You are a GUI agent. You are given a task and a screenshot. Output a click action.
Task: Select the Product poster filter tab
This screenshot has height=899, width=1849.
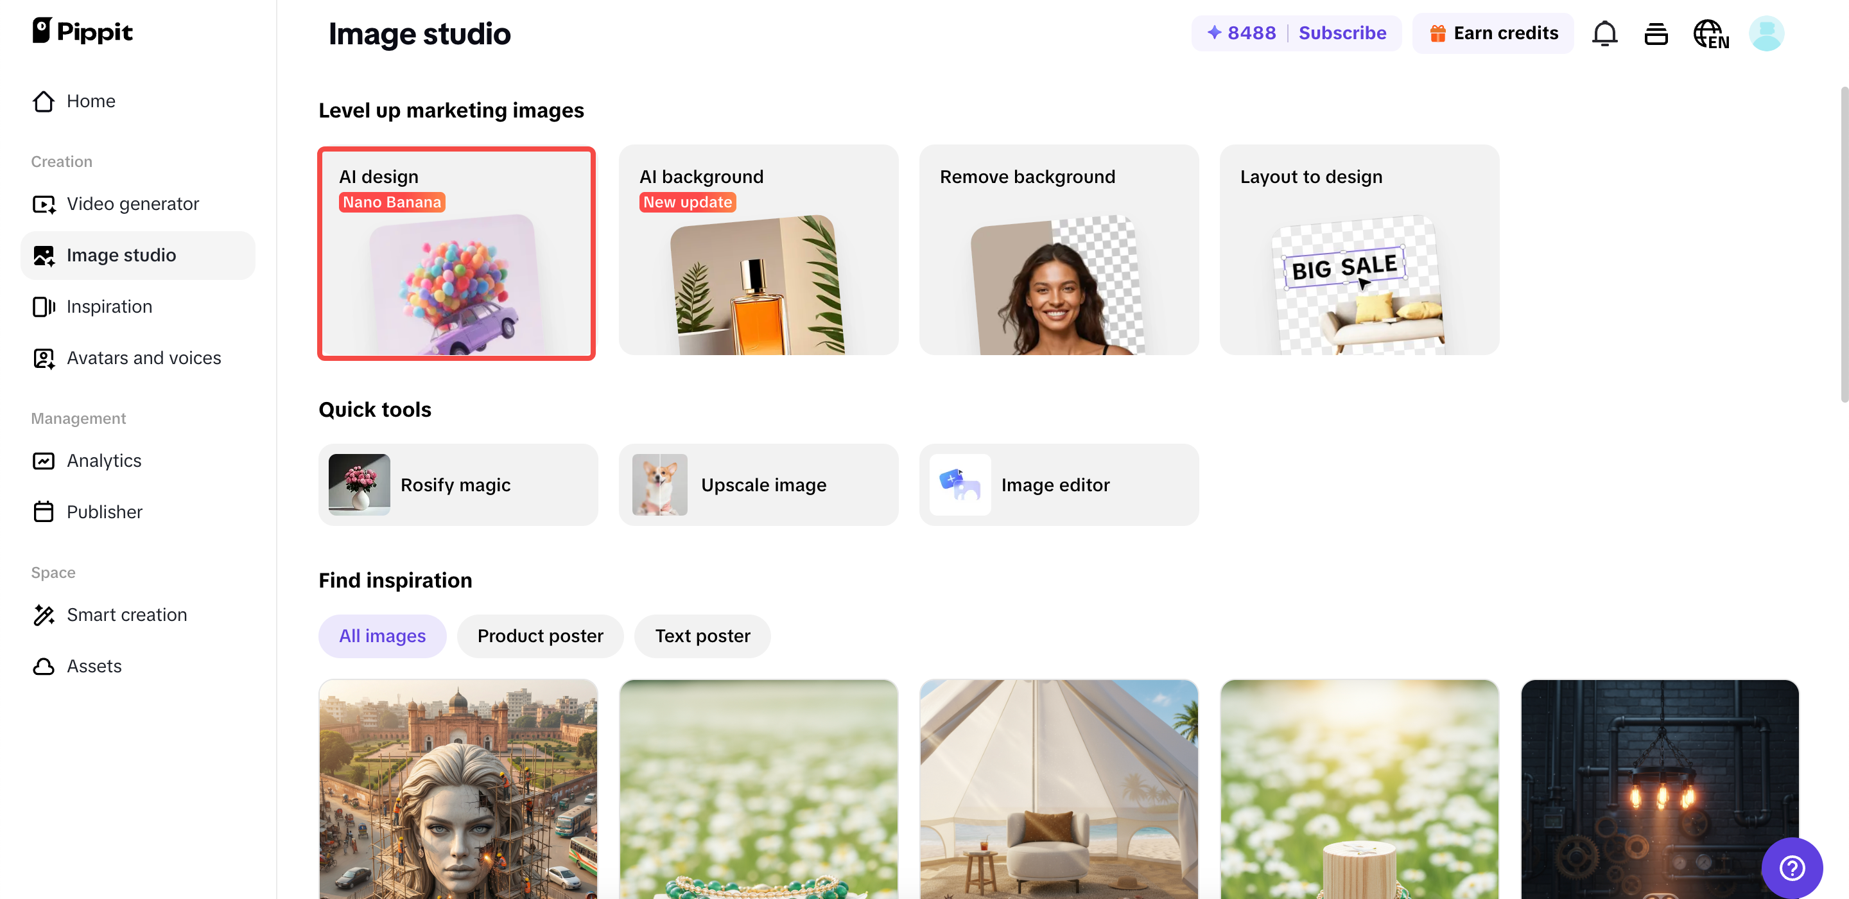coord(540,636)
